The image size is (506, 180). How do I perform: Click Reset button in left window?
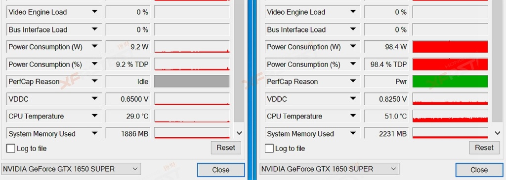[226, 148]
